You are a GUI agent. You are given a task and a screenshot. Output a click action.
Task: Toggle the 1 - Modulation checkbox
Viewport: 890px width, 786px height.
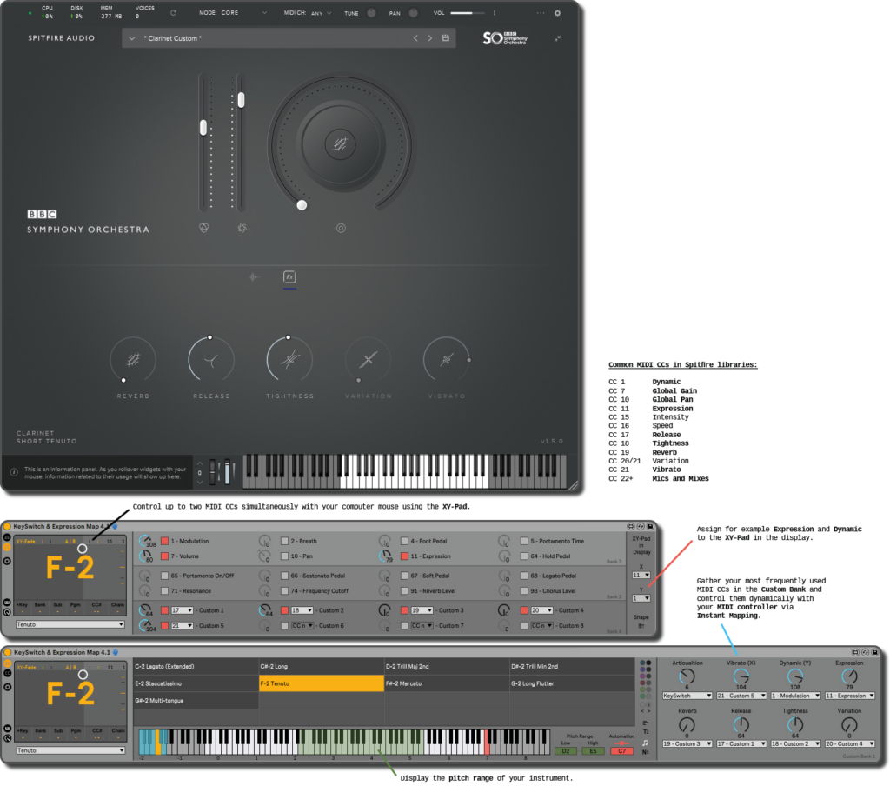click(164, 541)
